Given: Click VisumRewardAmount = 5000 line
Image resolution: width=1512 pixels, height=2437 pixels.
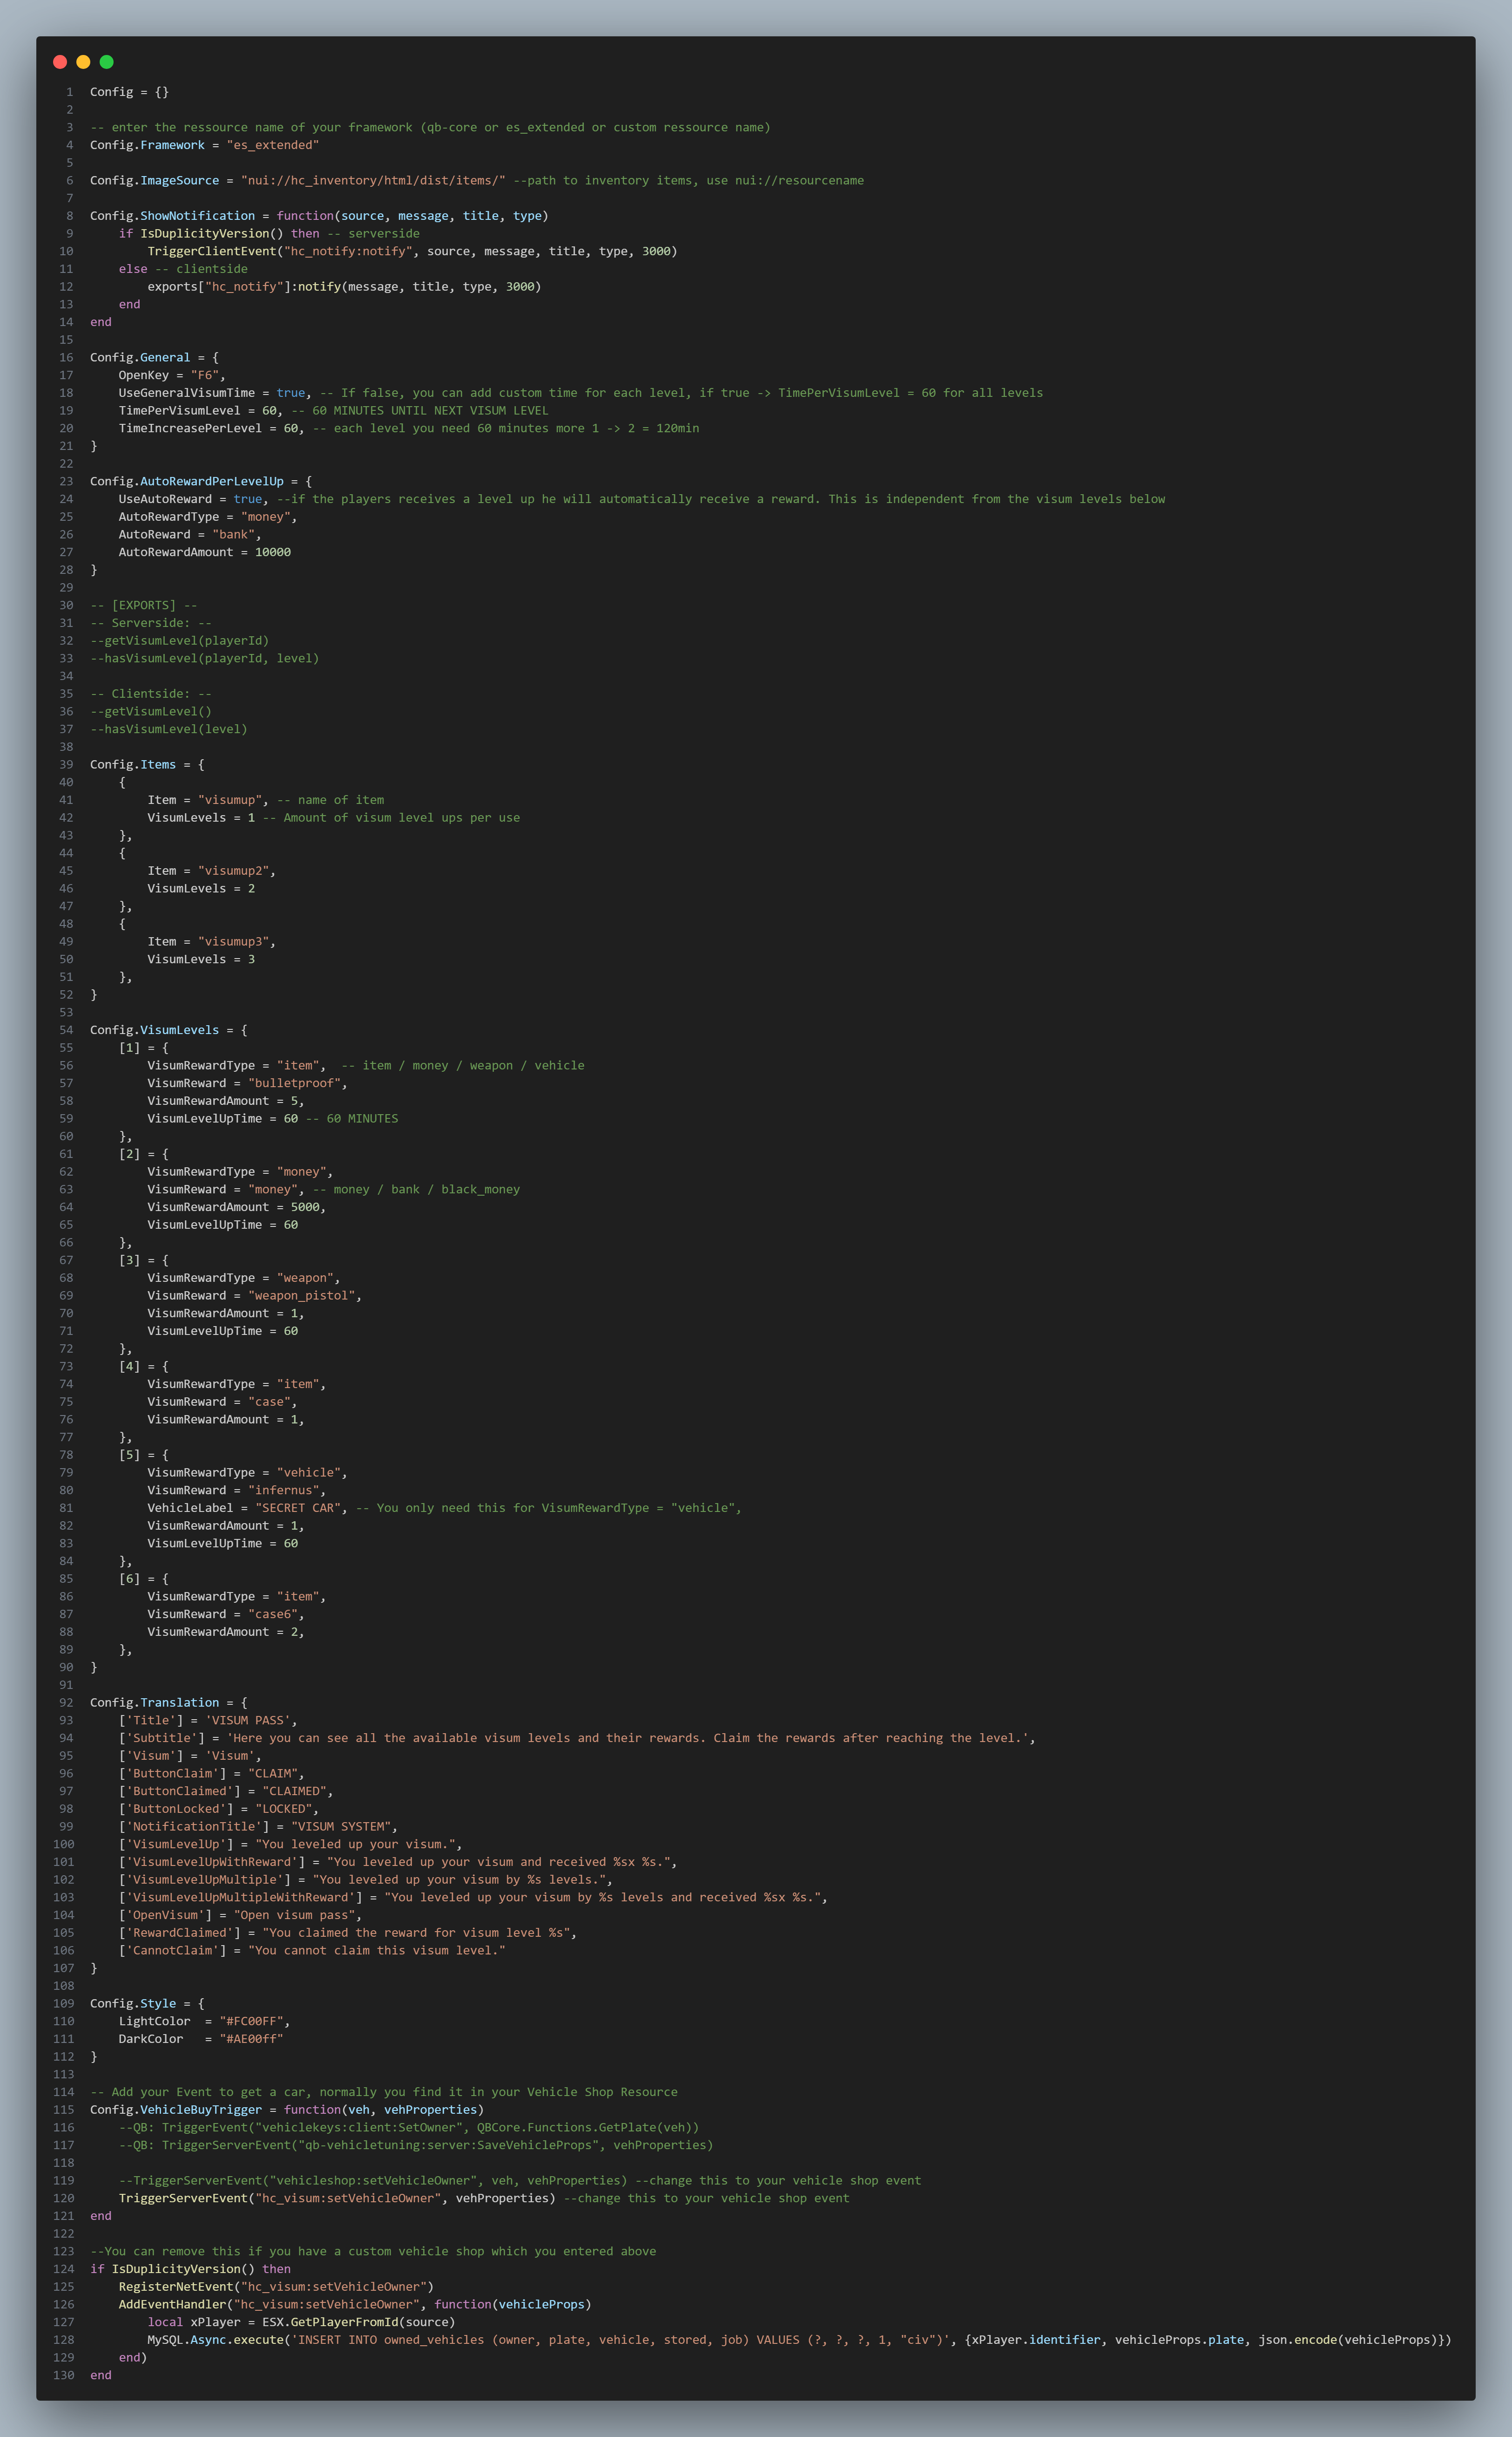Looking at the screenshot, I should pyautogui.click(x=237, y=1207).
